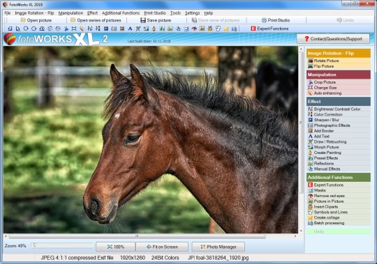Click the Preset Effects toolbar icon
The height and width of the screenshot is (264, 377).
pos(162,29)
